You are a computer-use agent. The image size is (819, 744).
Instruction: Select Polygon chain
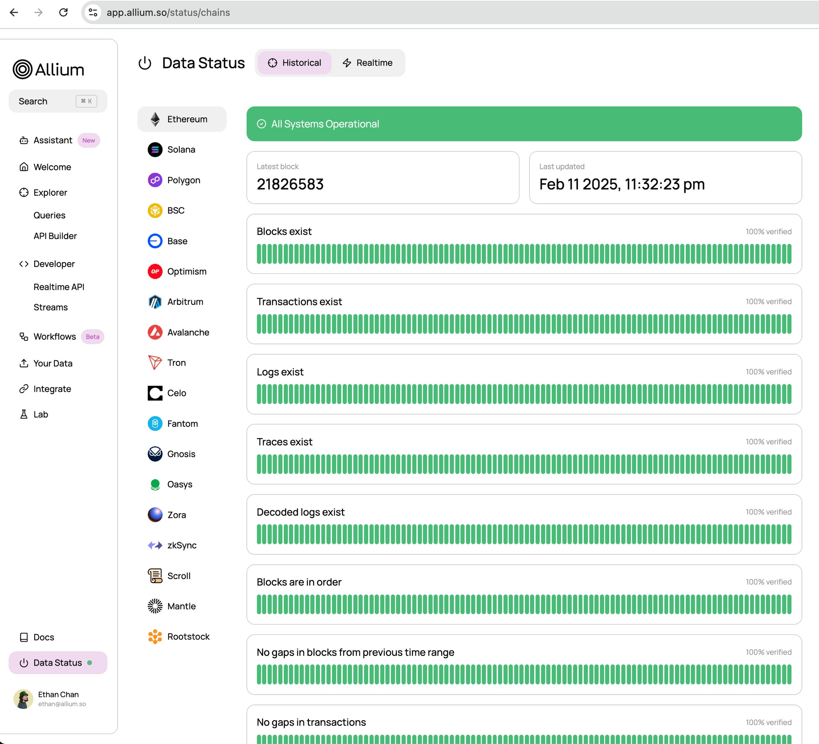tap(182, 180)
